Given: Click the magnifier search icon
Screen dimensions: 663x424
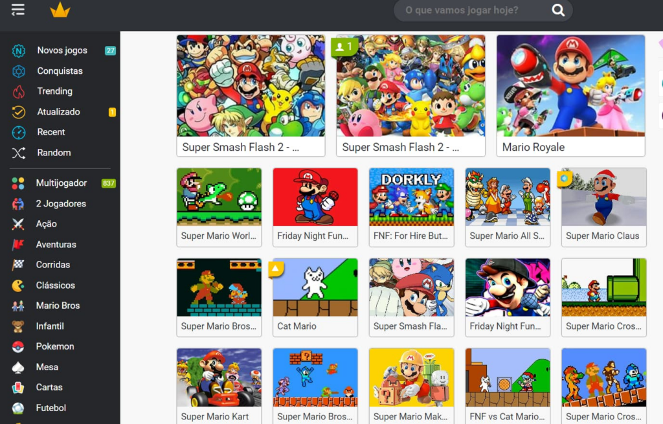Looking at the screenshot, I should tap(558, 10).
